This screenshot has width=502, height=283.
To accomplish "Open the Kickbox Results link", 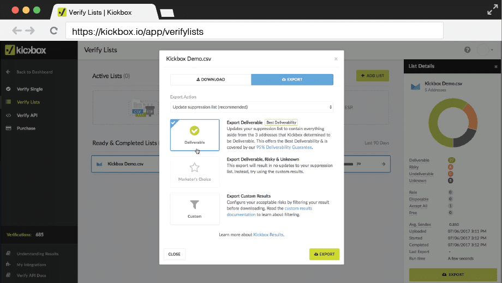I will point(268,235).
